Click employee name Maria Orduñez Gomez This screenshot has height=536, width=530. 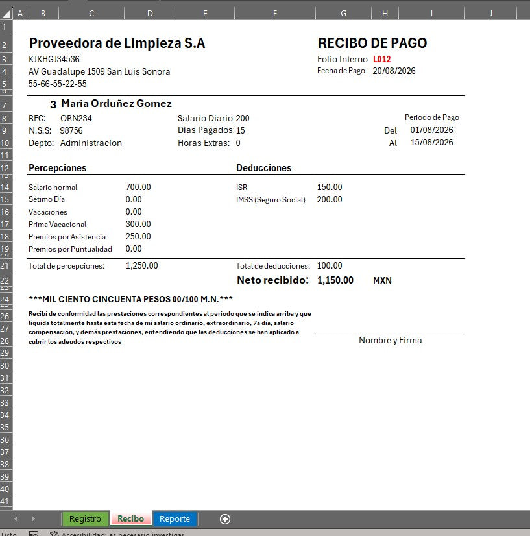click(x=116, y=103)
